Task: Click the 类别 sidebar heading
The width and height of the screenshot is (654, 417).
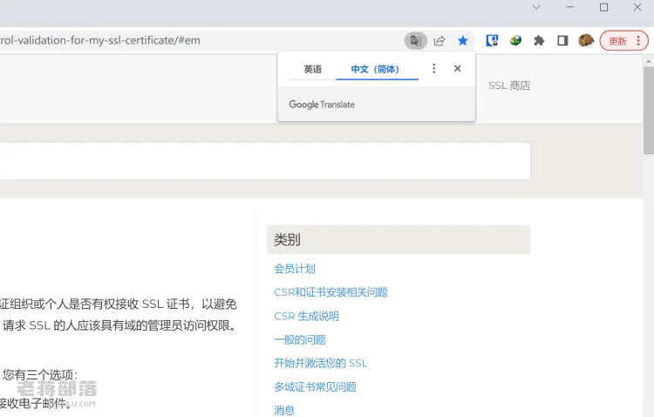Action: [287, 240]
